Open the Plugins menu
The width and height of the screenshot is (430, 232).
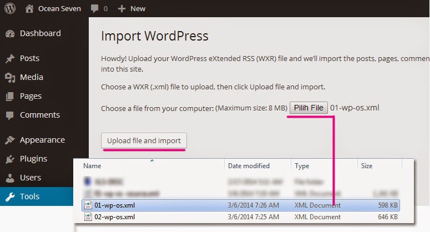coord(33,159)
